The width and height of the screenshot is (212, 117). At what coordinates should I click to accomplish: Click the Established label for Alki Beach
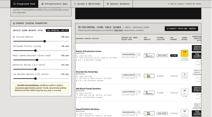[174, 93]
